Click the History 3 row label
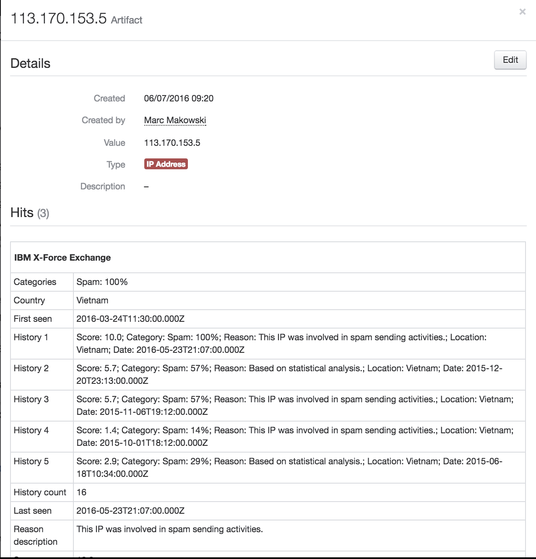536x559 pixels. (x=31, y=399)
